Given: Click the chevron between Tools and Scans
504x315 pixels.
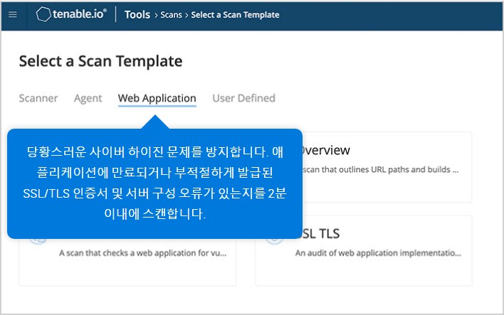Looking at the screenshot, I should (x=155, y=15).
